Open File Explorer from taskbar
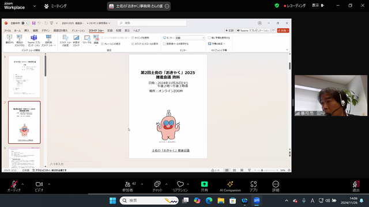Screen dimensions: 369x207 221,201
